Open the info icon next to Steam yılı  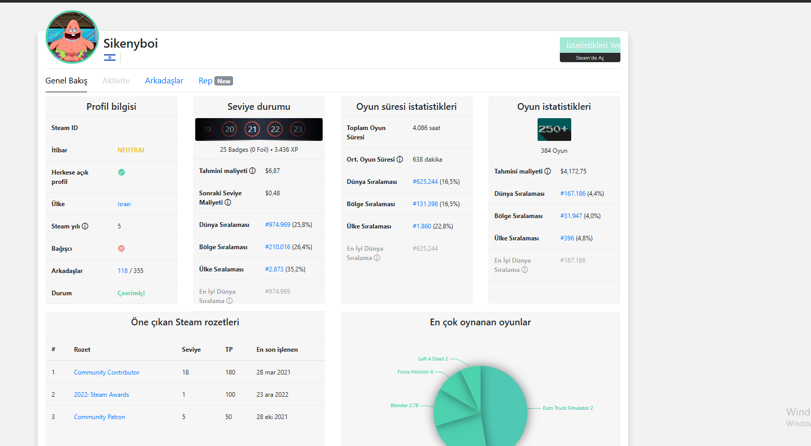[x=85, y=226]
